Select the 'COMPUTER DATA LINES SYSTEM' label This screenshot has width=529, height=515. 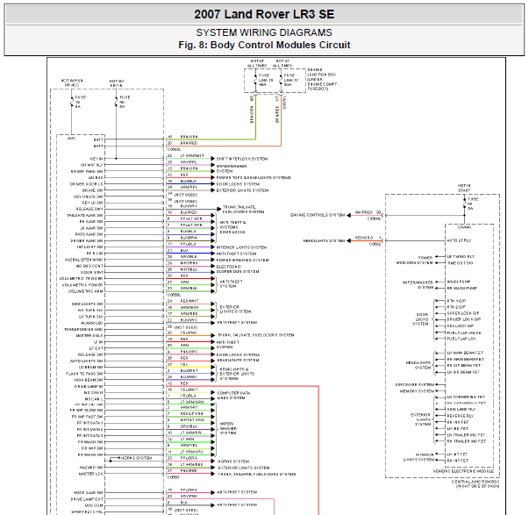coord(233,396)
